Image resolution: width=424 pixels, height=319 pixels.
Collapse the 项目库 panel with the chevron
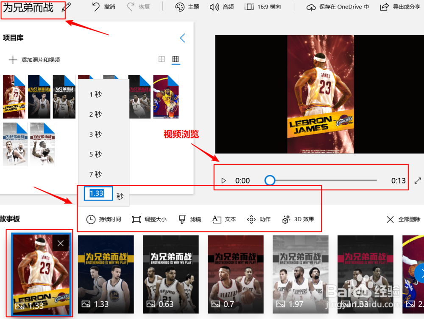183,38
